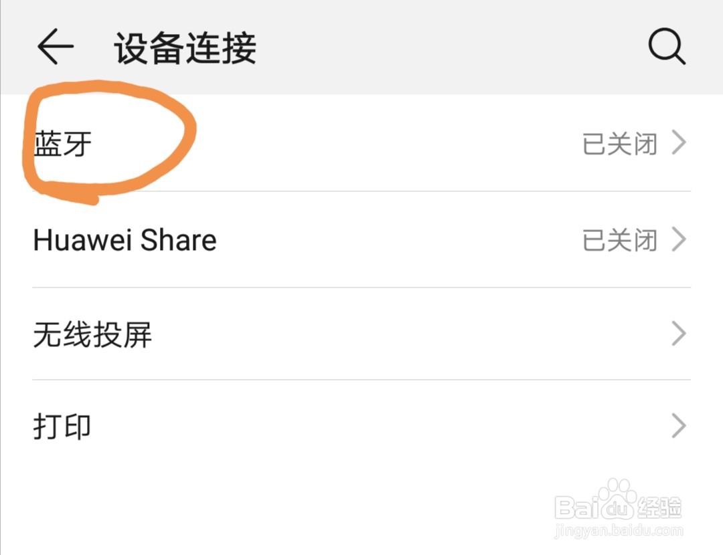
Task: Open the 蓝牙 Bluetooth settings label
Action: [x=62, y=144]
